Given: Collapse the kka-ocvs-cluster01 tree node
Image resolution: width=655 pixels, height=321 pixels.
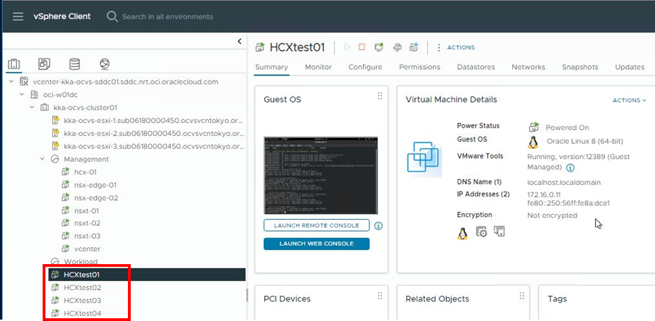Looking at the screenshot, I should [x=32, y=108].
